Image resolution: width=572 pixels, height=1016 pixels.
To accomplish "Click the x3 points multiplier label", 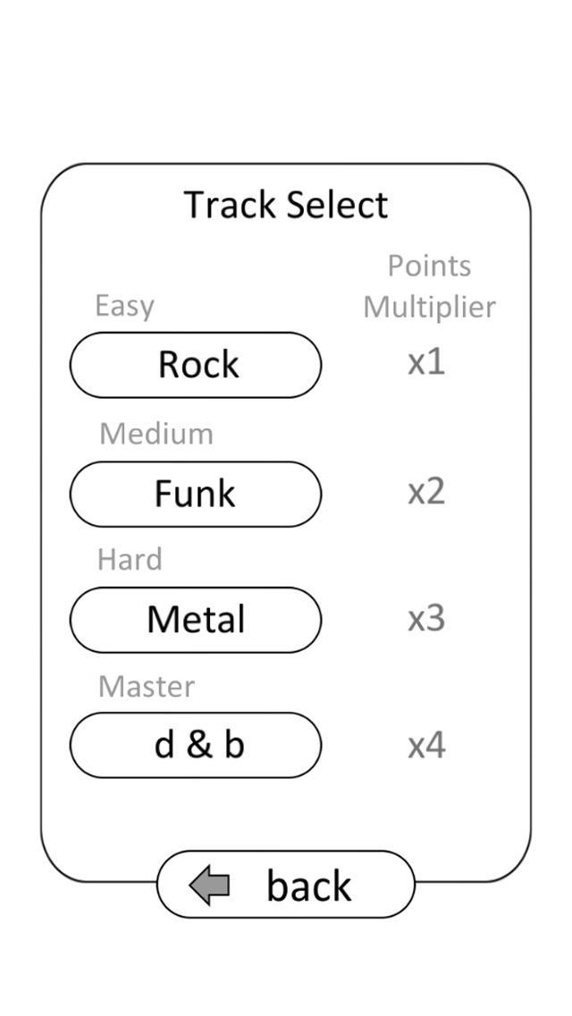I will [426, 618].
